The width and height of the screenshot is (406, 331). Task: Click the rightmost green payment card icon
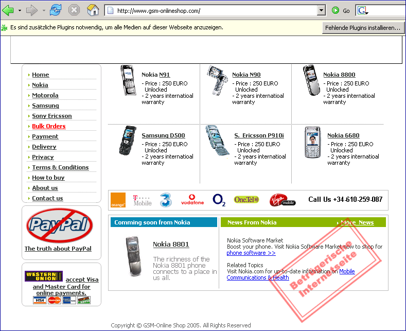(84, 301)
